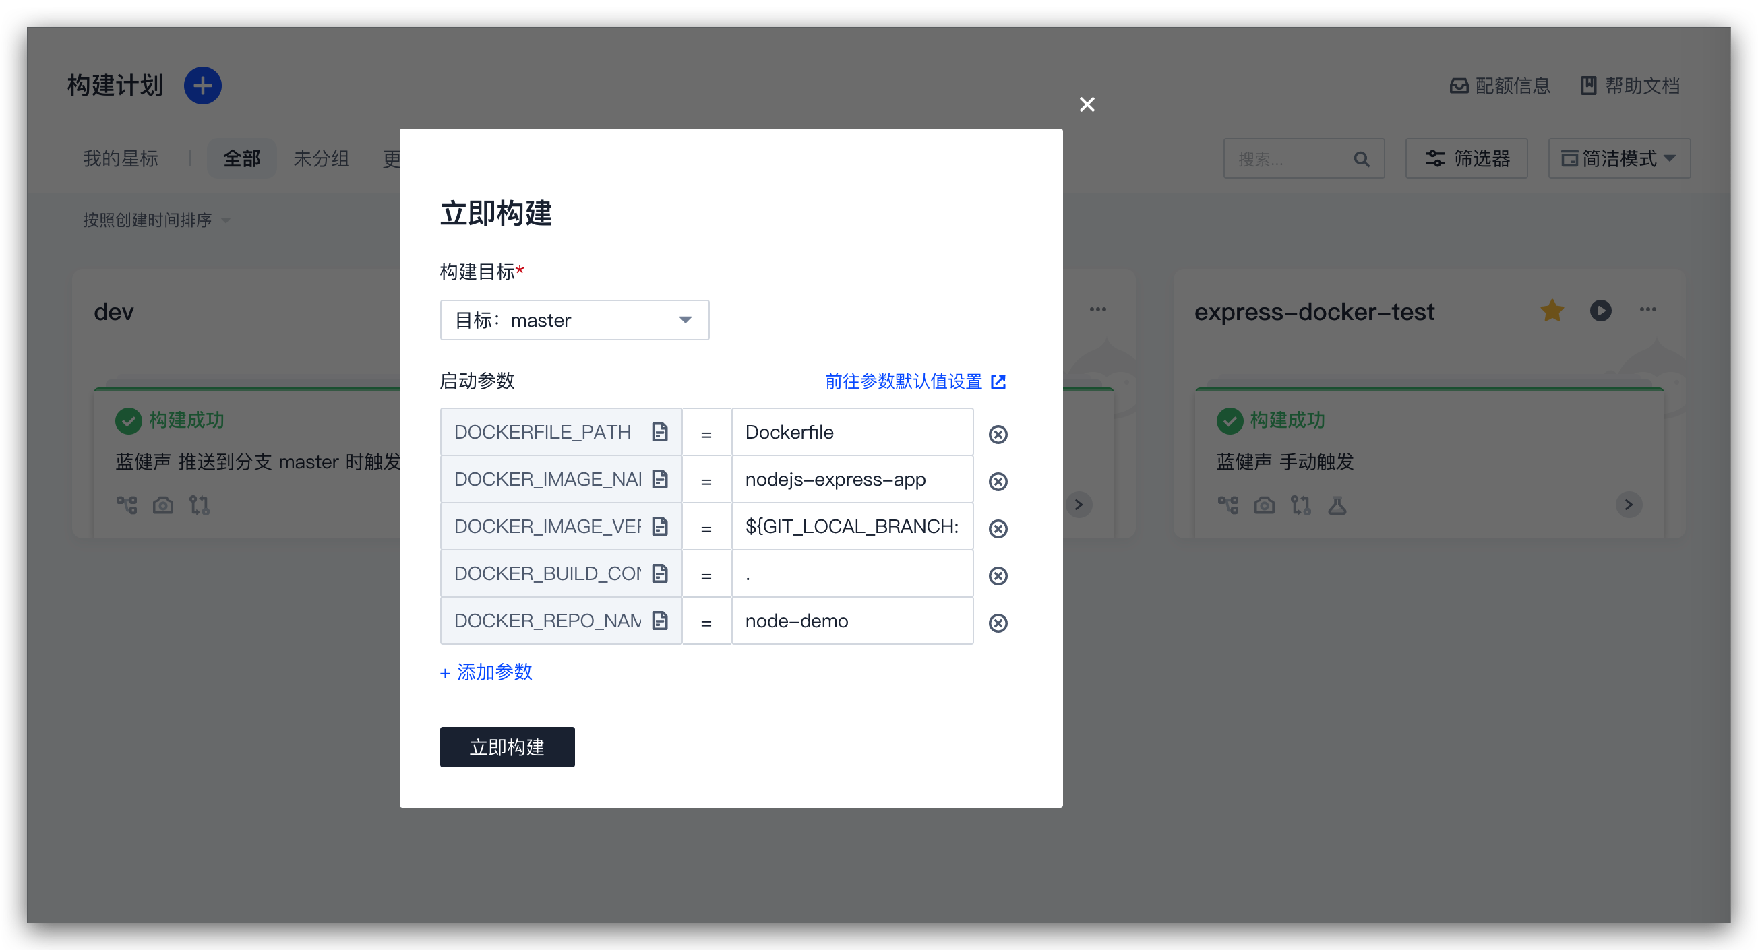
Task: Switch to the 未分组 tab
Action: click(x=321, y=158)
